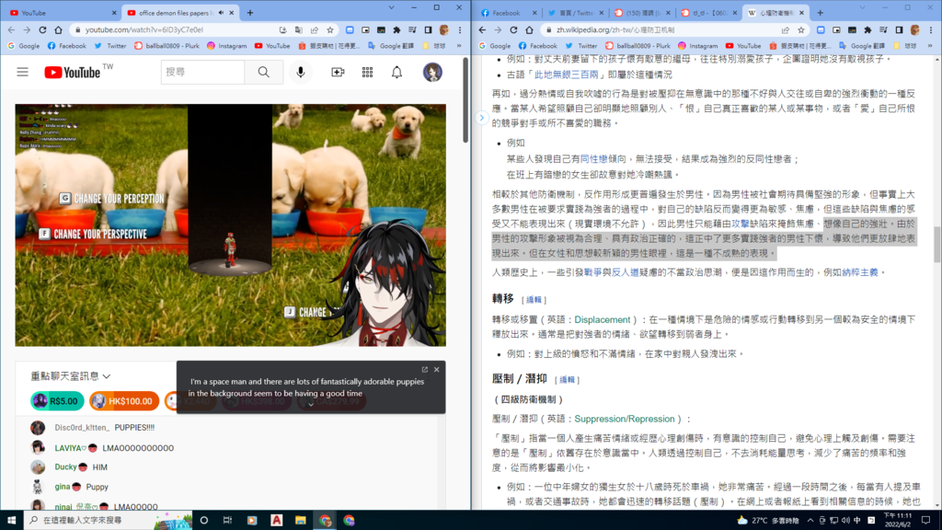This screenshot has height=530, width=942.
Task: Click chat user Disc0rd_k!tten_
Action: coord(82,427)
